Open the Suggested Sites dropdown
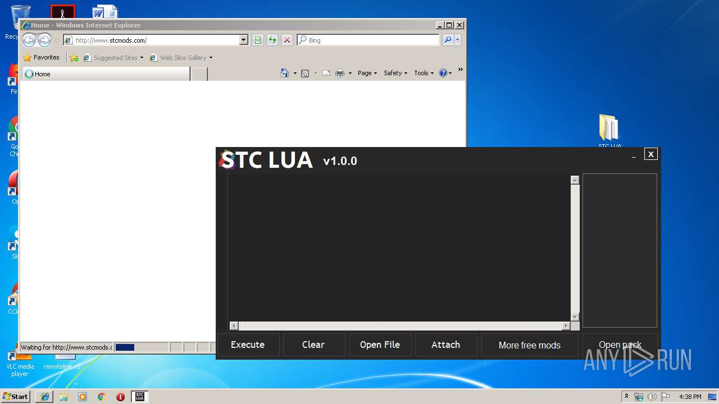This screenshot has height=404, width=719. (114, 57)
